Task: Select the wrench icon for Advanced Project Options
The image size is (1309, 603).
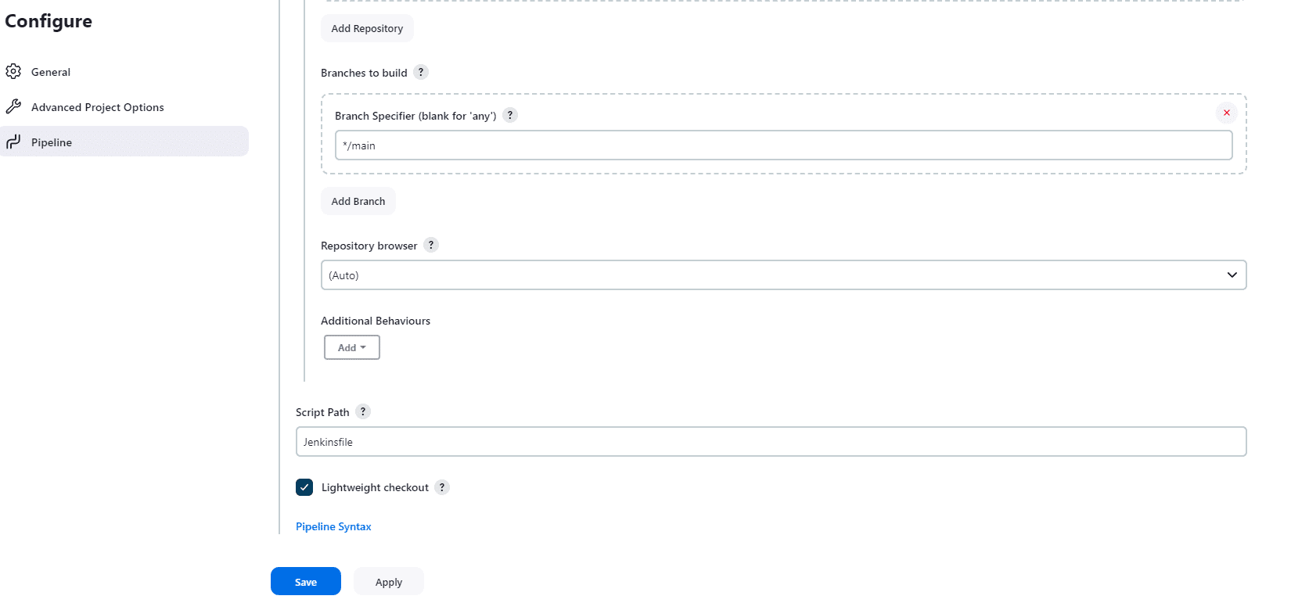Action: pyautogui.click(x=13, y=106)
